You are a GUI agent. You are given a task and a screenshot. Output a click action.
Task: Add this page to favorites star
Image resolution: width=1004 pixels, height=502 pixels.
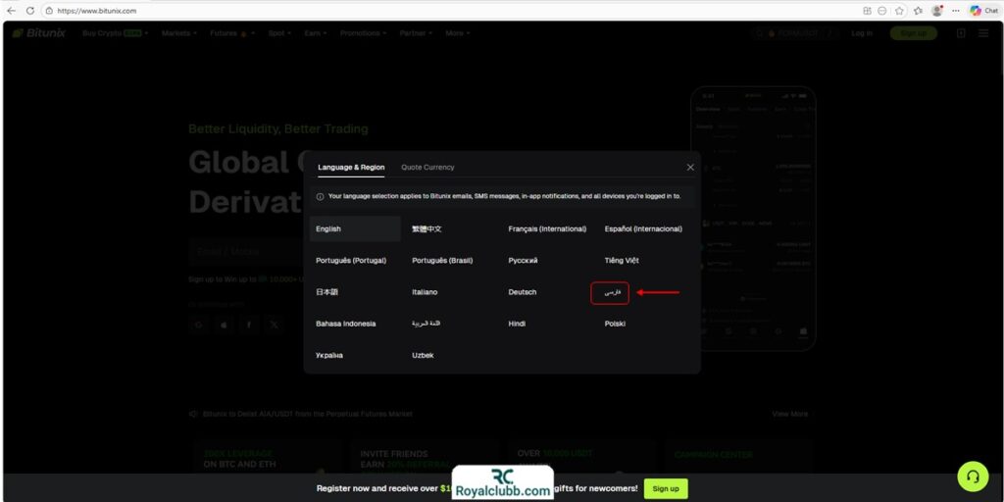tap(899, 10)
